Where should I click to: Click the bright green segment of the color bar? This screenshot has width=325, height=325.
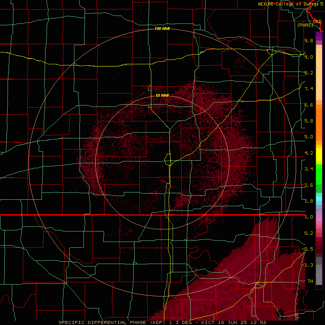coord(319,174)
